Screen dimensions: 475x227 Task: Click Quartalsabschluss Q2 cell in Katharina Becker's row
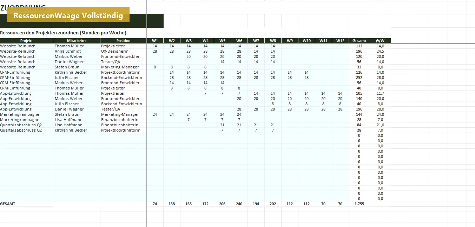[27, 130]
